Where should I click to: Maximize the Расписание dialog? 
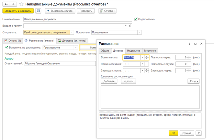pyautogui.click(x=195, y=44)
